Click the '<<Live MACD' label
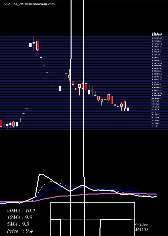Screen dimensions: 168x236 pyautogui.click(x=141, y=227)
